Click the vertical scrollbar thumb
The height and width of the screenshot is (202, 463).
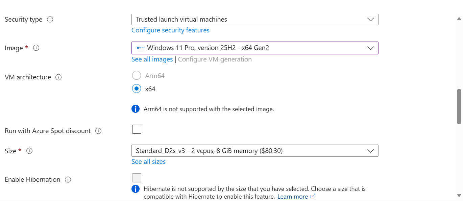click(x=459, y=106)
